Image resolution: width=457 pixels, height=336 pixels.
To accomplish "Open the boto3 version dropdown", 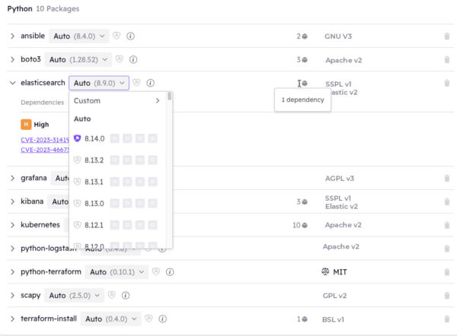I will (x=78, y=59).
